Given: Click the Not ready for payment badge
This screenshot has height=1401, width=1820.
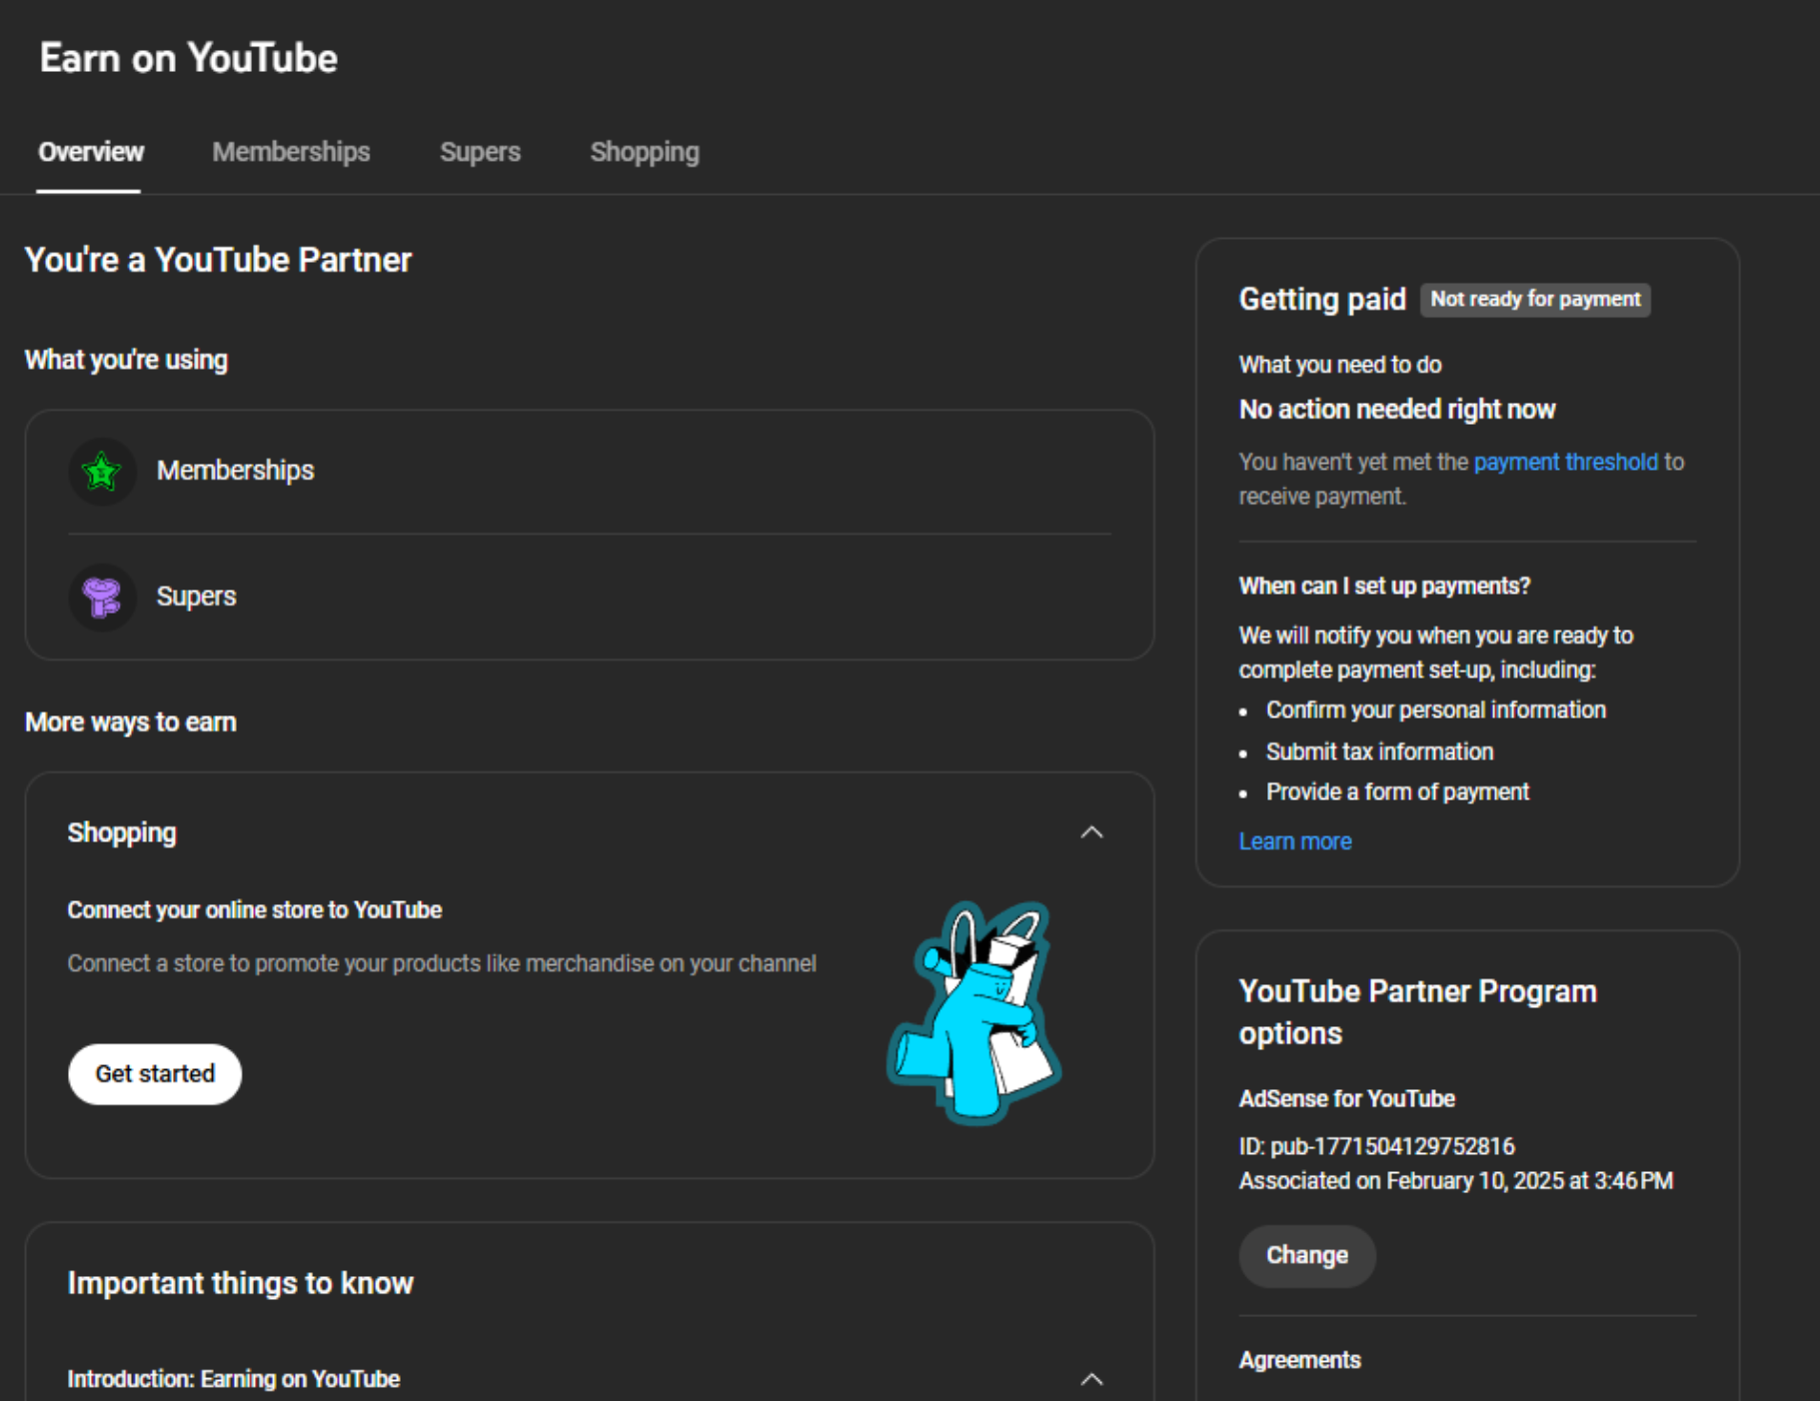Looking at the screenshot, I should [x=1535, y=299].
